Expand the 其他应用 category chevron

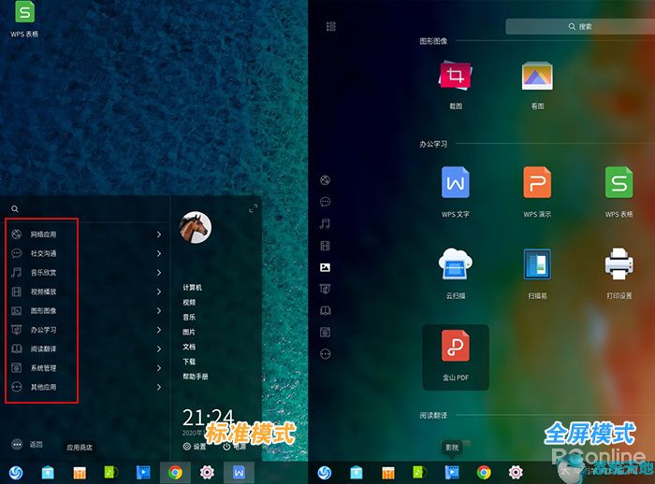tap(159, 387)
